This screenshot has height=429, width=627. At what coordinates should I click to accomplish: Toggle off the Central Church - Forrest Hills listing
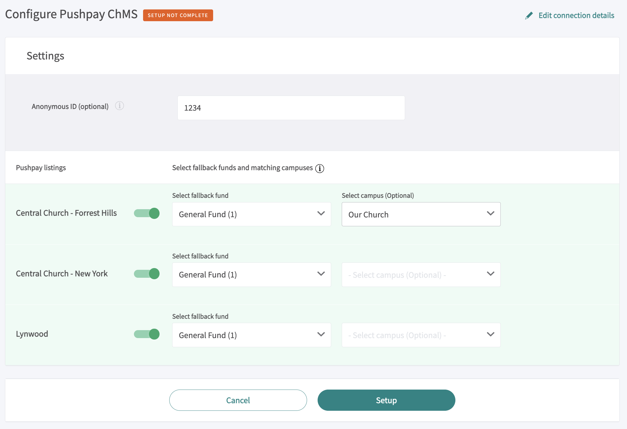coord(146,213)
